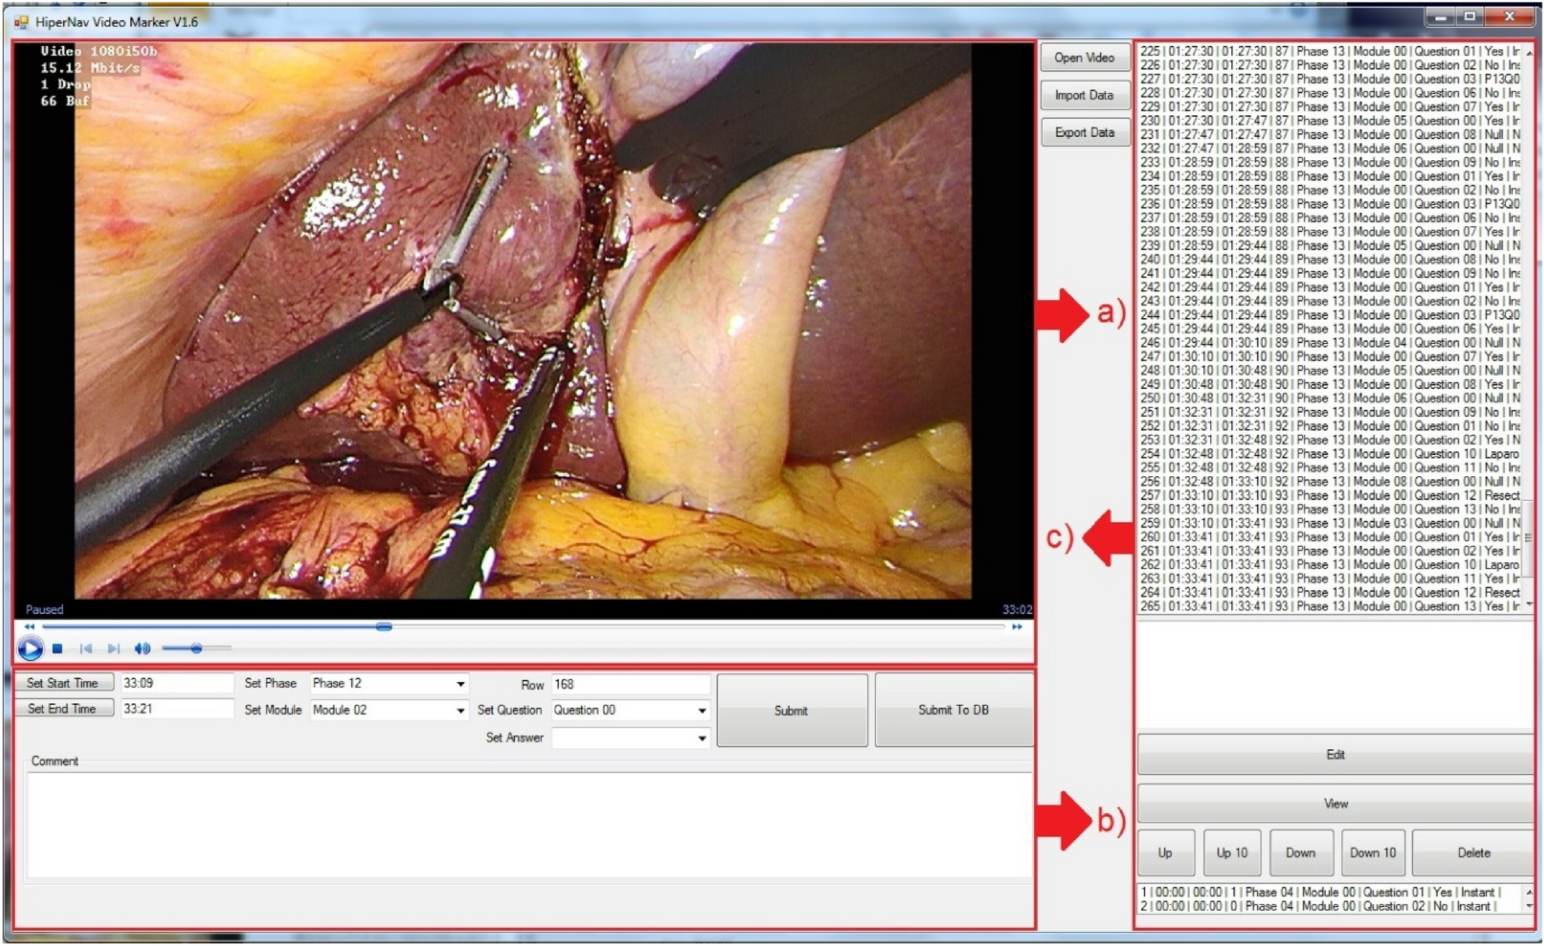Click the Open Video button
This screenshot has width=1544, height=946.
(1084, 58)
